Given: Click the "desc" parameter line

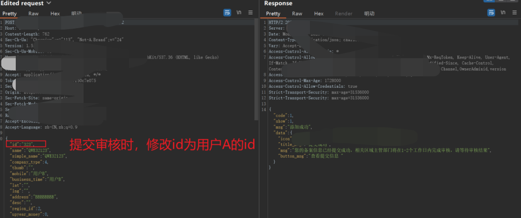Looking at the screenshot, I should pos(20,202).
